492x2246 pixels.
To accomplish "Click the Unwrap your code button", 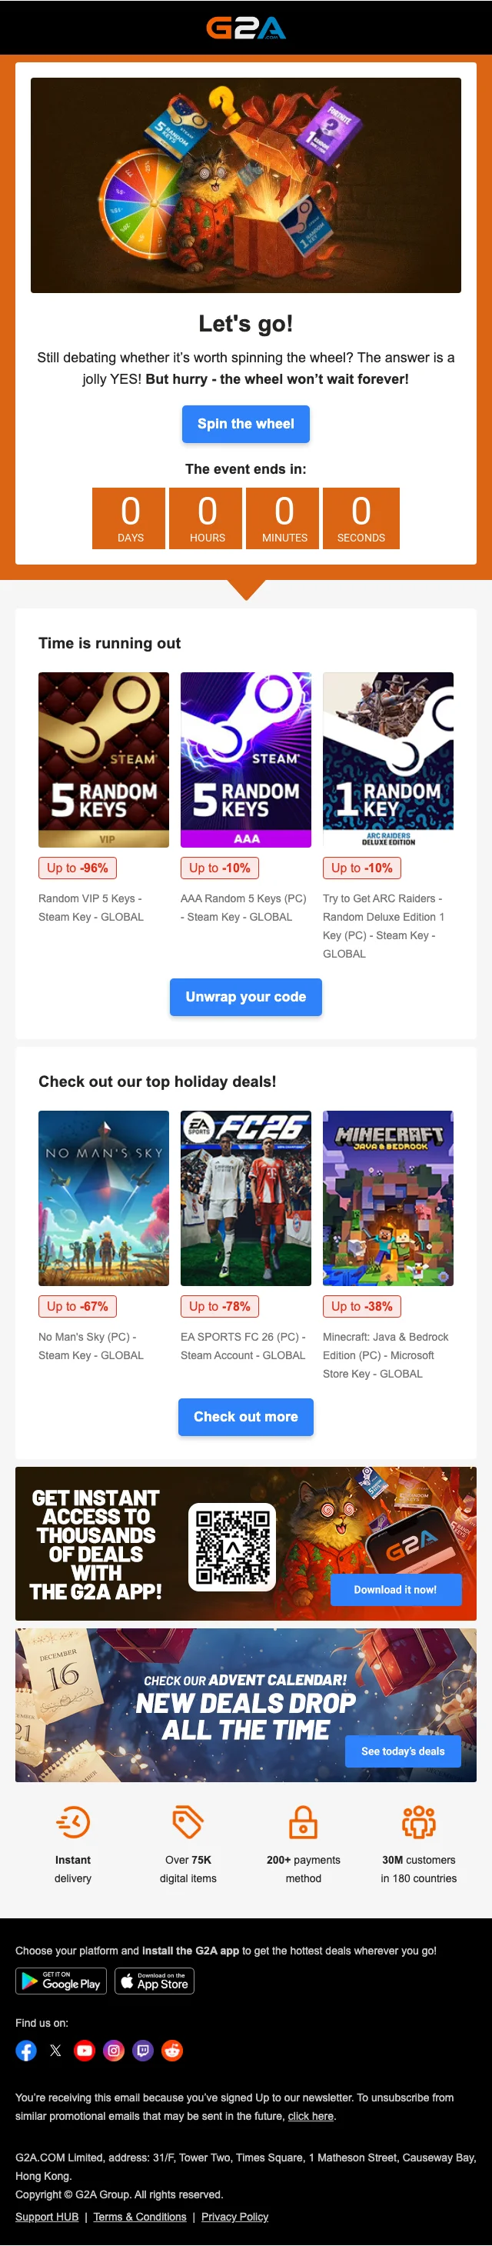I will pos(245,997).
